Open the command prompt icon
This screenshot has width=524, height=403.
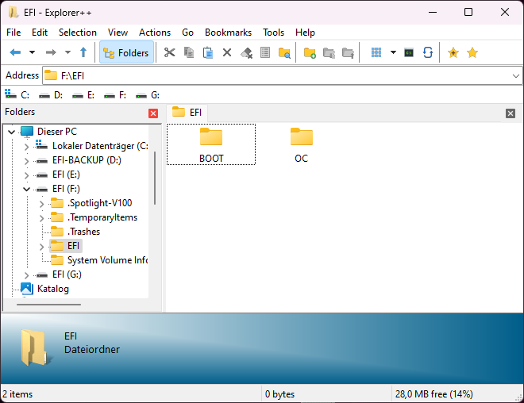[x=409, y=52]
